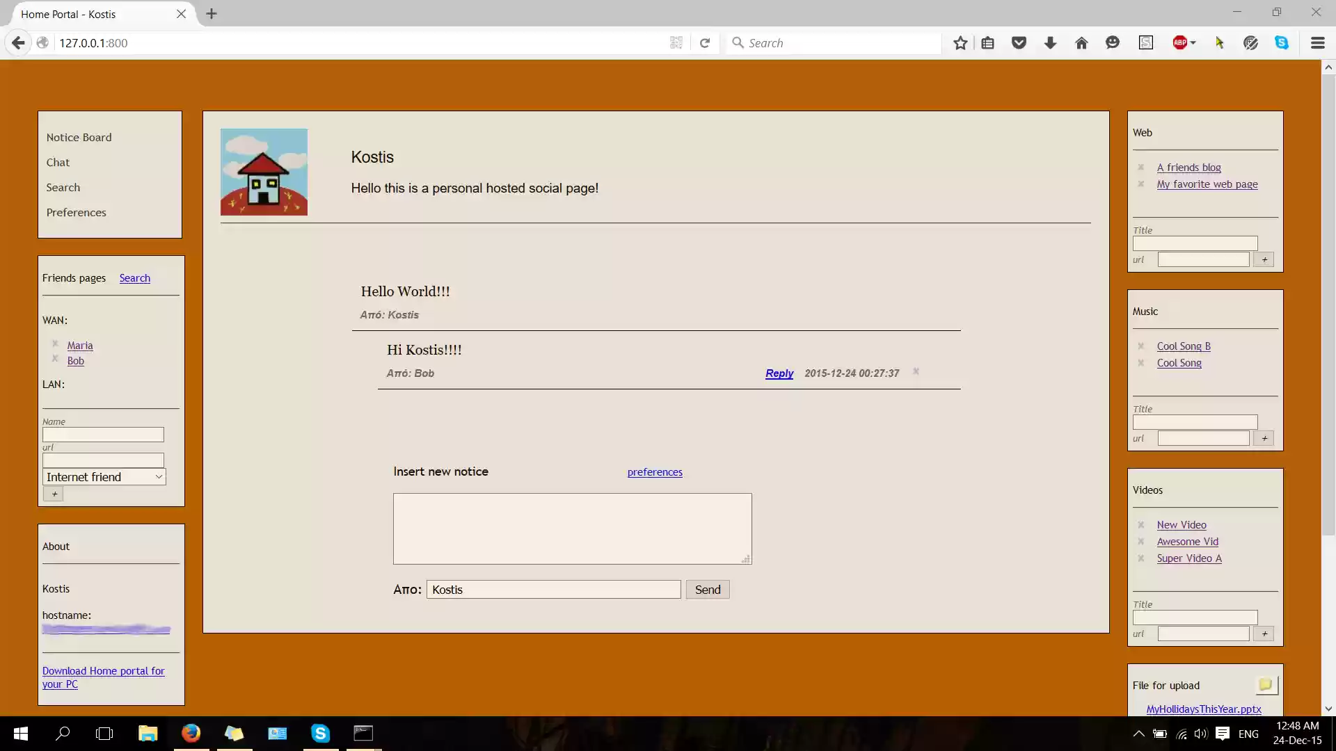Go to the browser home page
Viewport: 1336px width, 751px height.
coord(1081,42)
